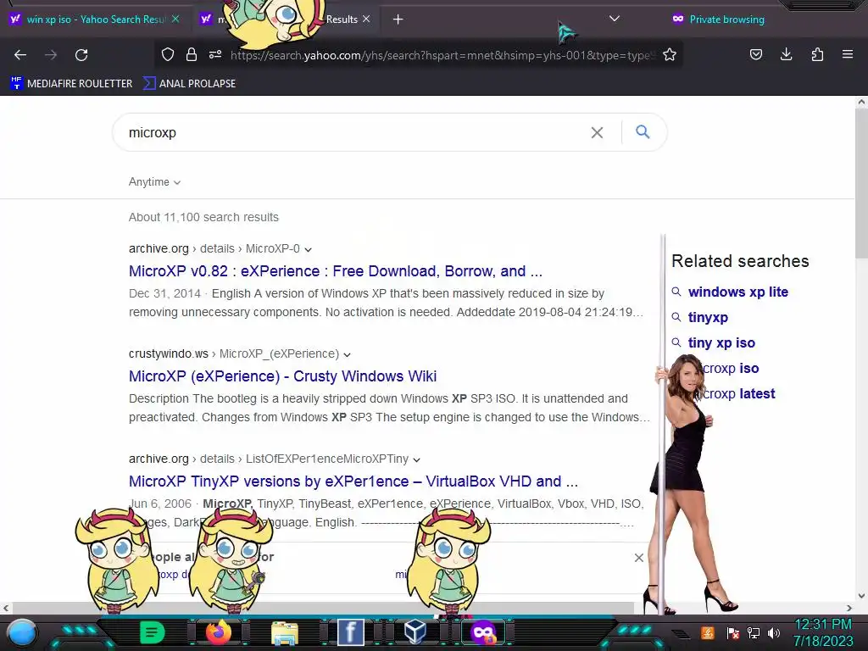
Task: List all tabs dropdown arrow
Action: pyautogui.click(x=614, y=19)
